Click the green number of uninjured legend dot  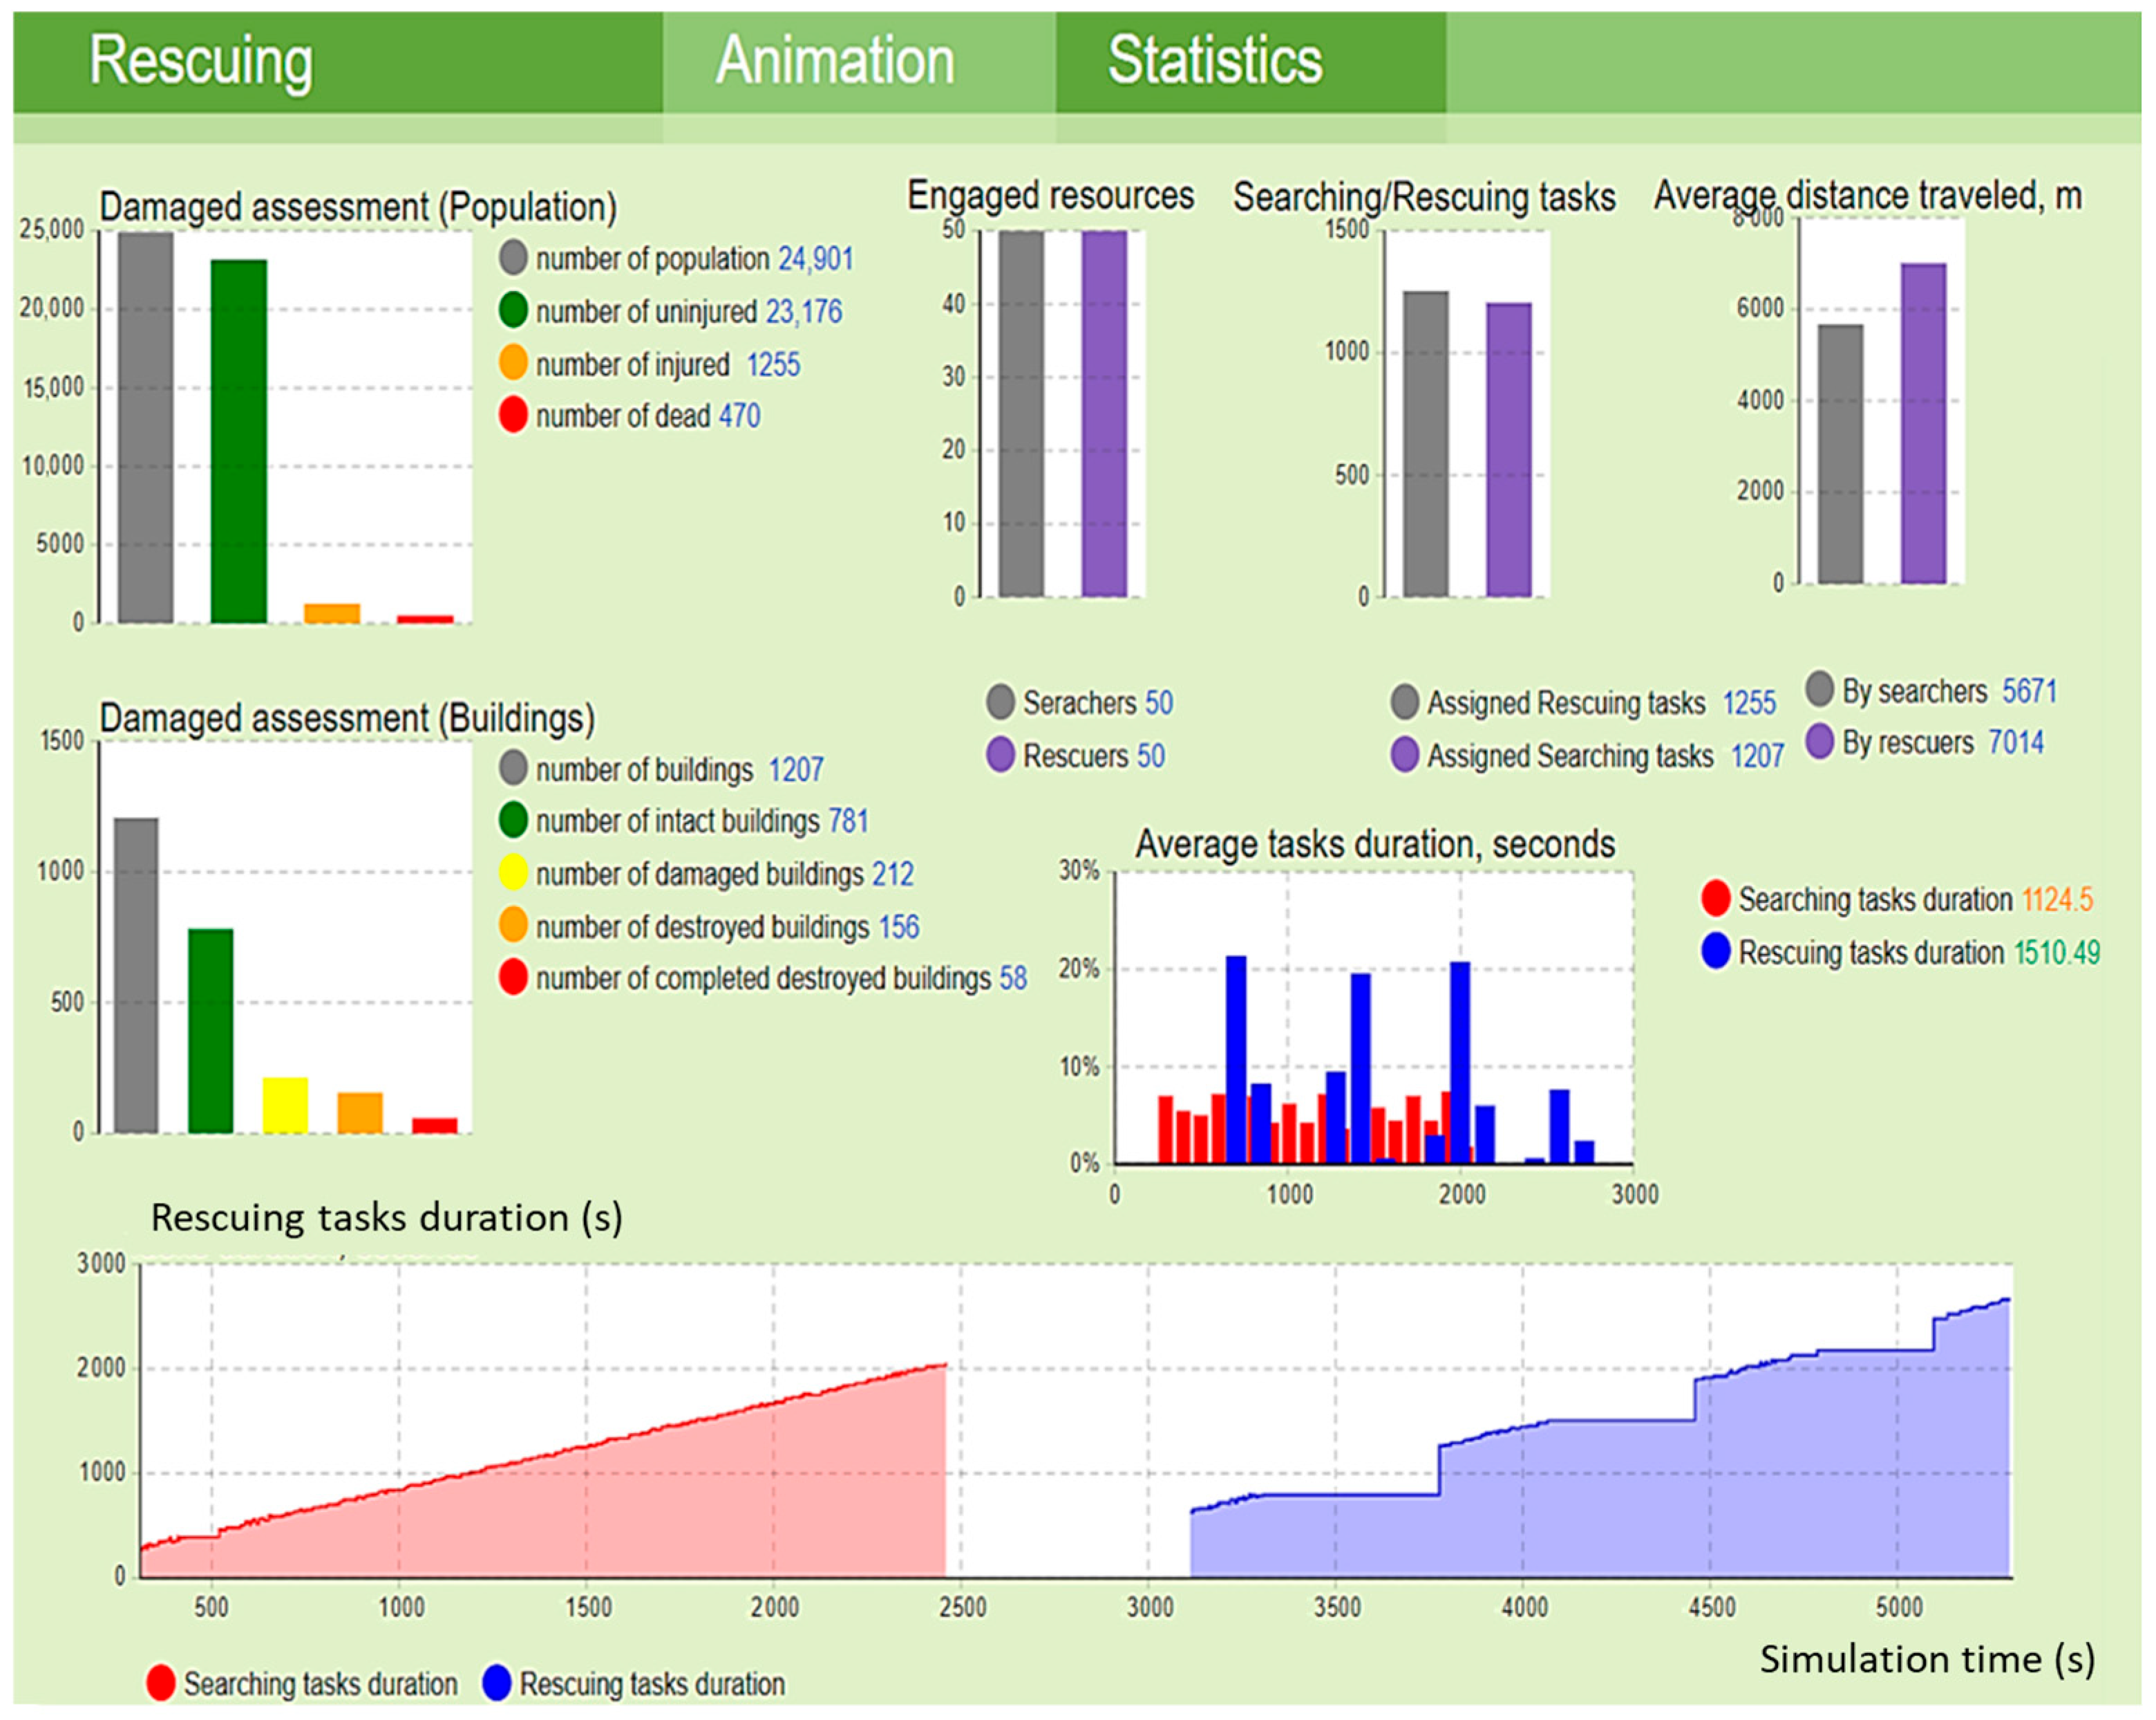(x=513, y=310)
